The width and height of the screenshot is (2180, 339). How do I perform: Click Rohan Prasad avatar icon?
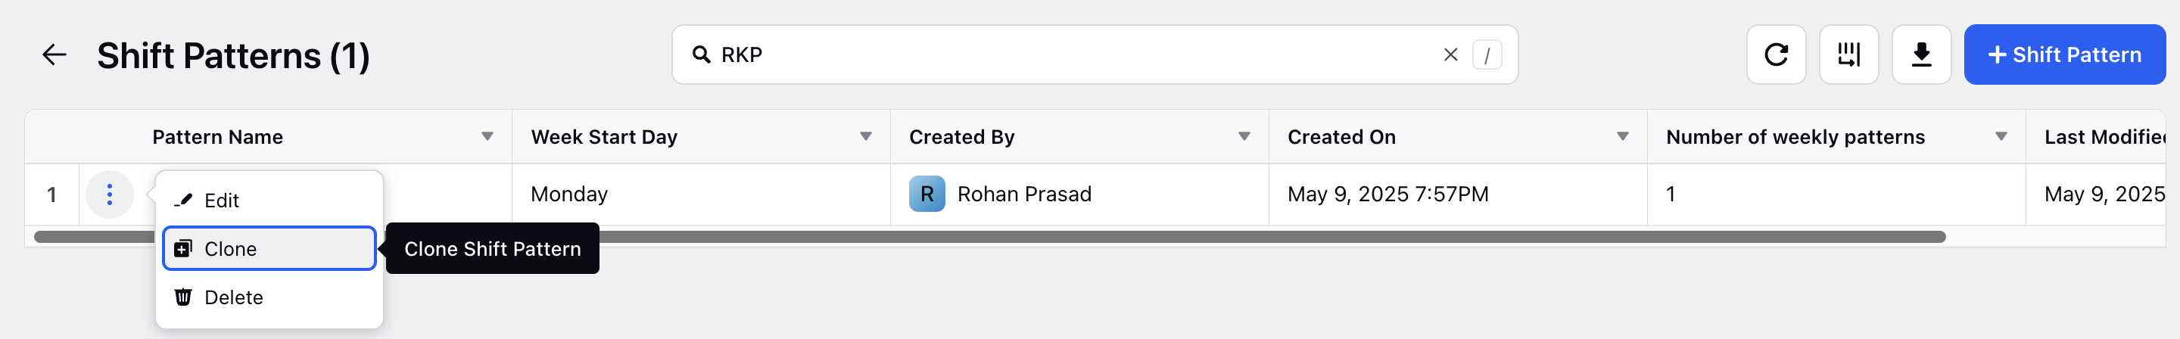click(926, 194)
